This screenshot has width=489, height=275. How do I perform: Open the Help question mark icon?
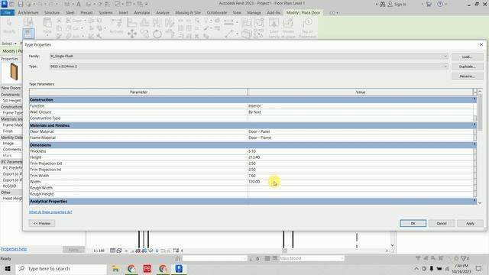pyautogui.click(x=440, y=4)
